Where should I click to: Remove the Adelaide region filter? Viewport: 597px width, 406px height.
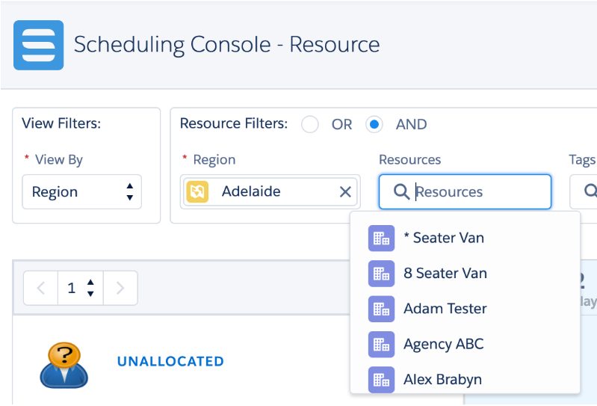[345, 192]
